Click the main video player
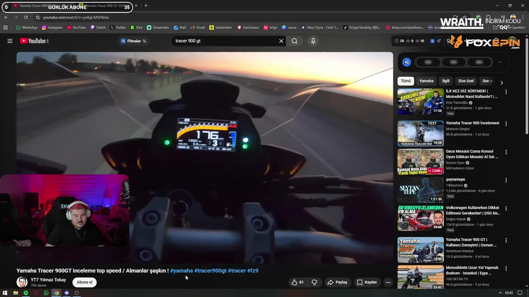The width and height of the screenshot is (529, 297). coord(205,158)
